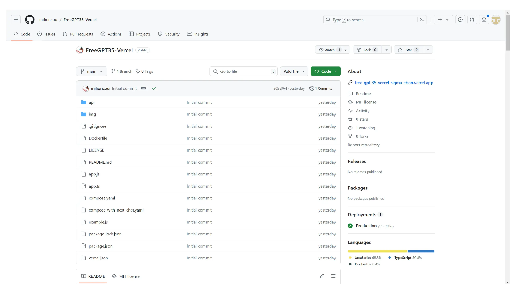Select the Code tab

click(x=22, y=34)
